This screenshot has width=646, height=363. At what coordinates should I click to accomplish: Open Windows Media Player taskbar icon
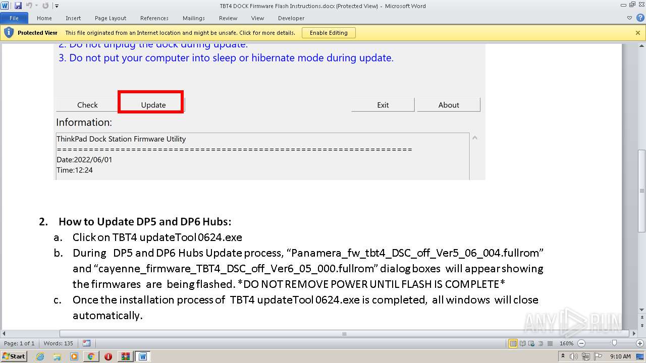pos(74,356)
